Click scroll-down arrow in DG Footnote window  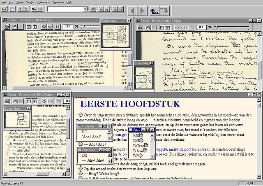pos(109,138)
